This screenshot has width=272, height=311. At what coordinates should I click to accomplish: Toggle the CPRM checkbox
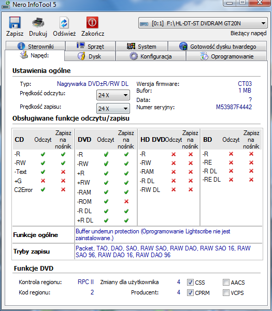190,292
